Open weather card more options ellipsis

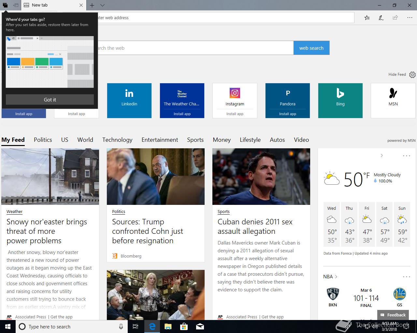point(407,156)
